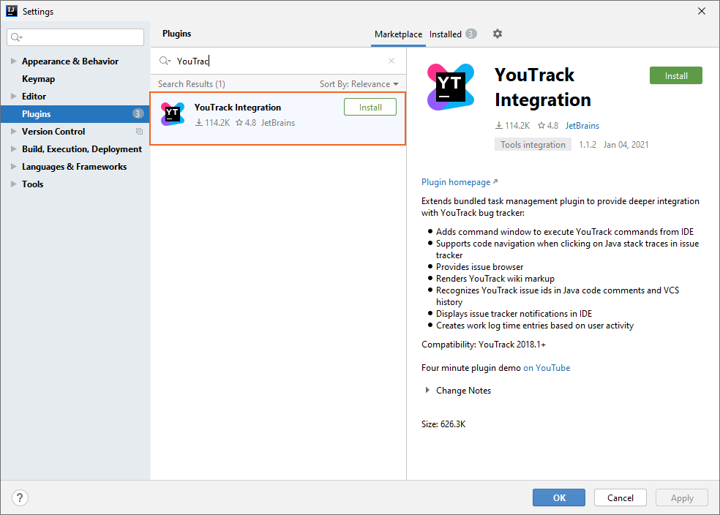Expand the Appearance & Behavior section

[x=14, y=61]
